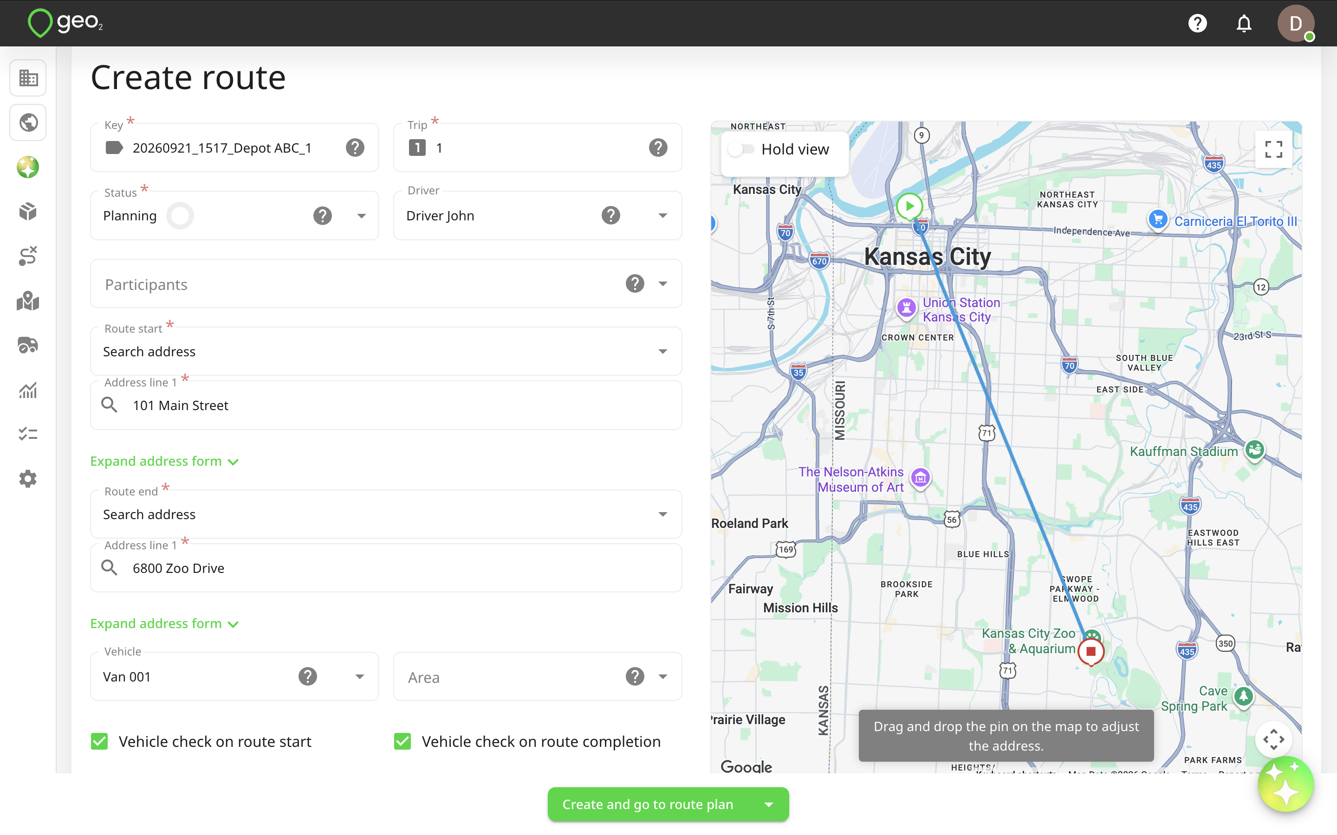Click the green route start marker on map
The width and height of the screenshot is (1337, 835).
point(909,206)
